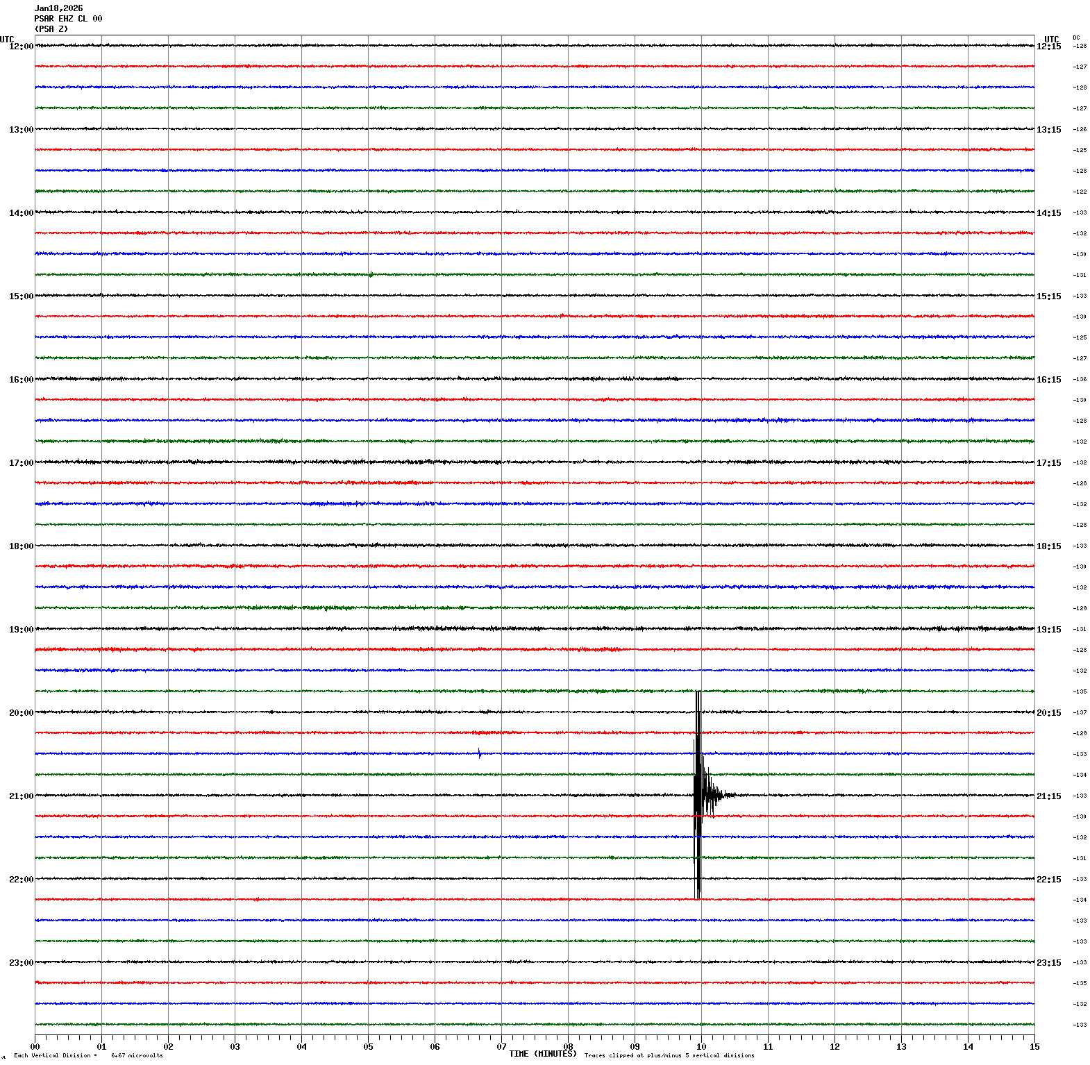The height and width of the screenshot is (1065, 1090).
Task: Click the large seismic event spike on the 21:00 trace
Action: [x=698, y=795]
